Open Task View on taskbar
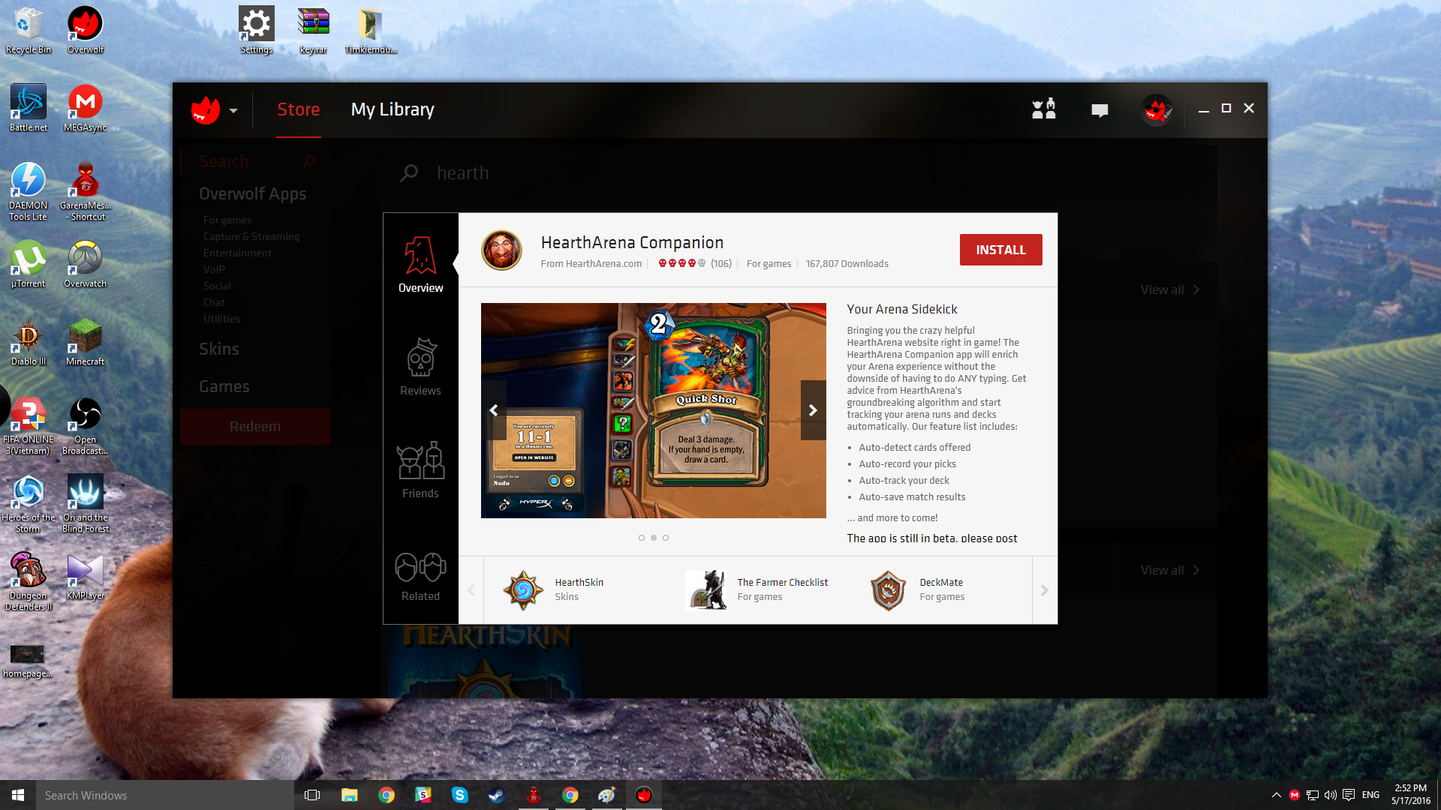 click(313, 795)
